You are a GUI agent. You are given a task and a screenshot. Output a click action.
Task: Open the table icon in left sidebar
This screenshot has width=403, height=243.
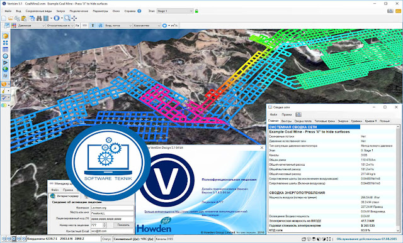coord(5,50)
